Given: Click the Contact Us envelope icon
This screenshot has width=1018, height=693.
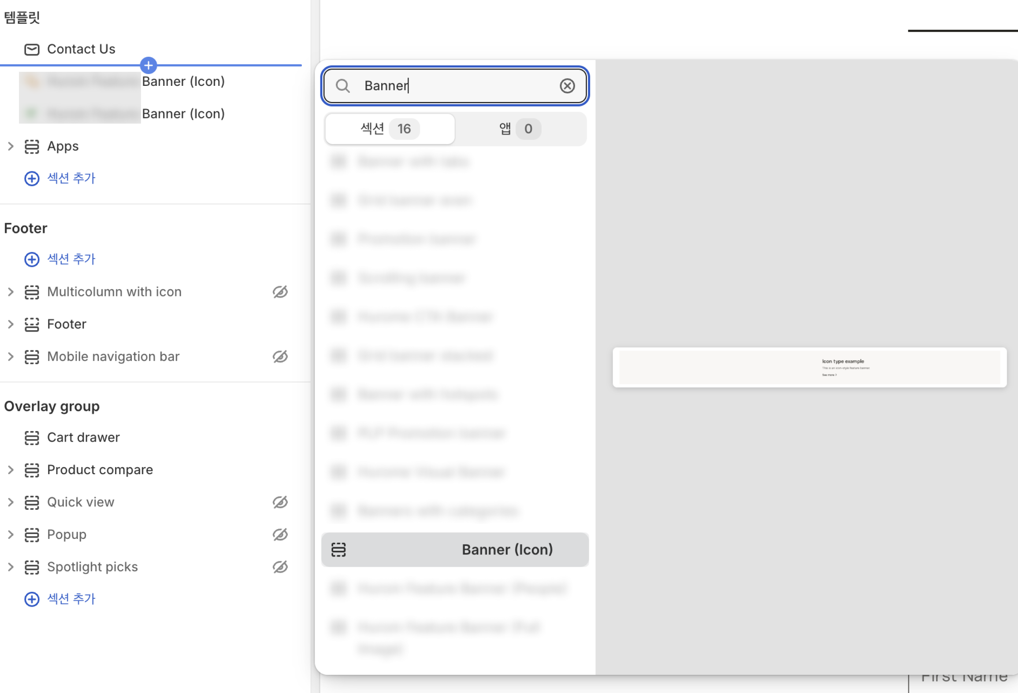Looking at the screenshot, I should click(32, 49).
